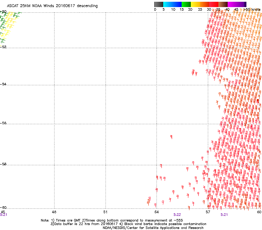Click the title 'ASCAT 25KM NOAA Winds 20160617 descending'
The height and width of the screenshot is (230, 262).
(x=52, y=6)
